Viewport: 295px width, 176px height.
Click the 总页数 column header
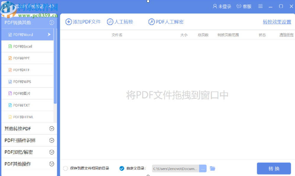[x=203, y=35]
